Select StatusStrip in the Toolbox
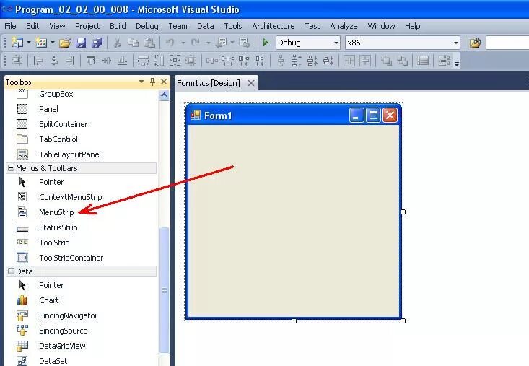The image size is (529, 366). click(58, 227)
